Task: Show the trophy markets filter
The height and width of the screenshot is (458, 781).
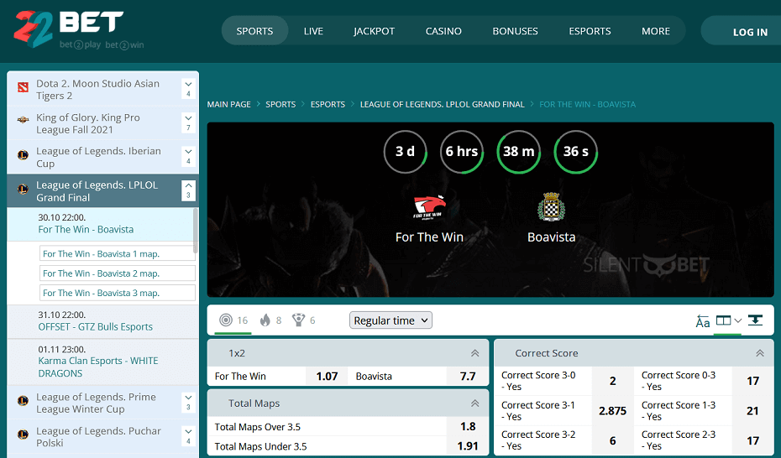Action: (x=298, y=320)
